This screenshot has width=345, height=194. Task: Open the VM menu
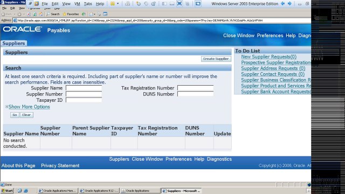(x=77, y=4)
